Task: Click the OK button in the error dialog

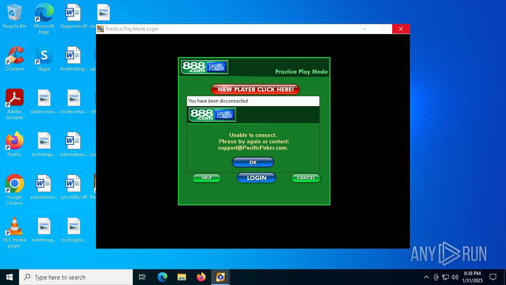Action: [x=253, y=162]
